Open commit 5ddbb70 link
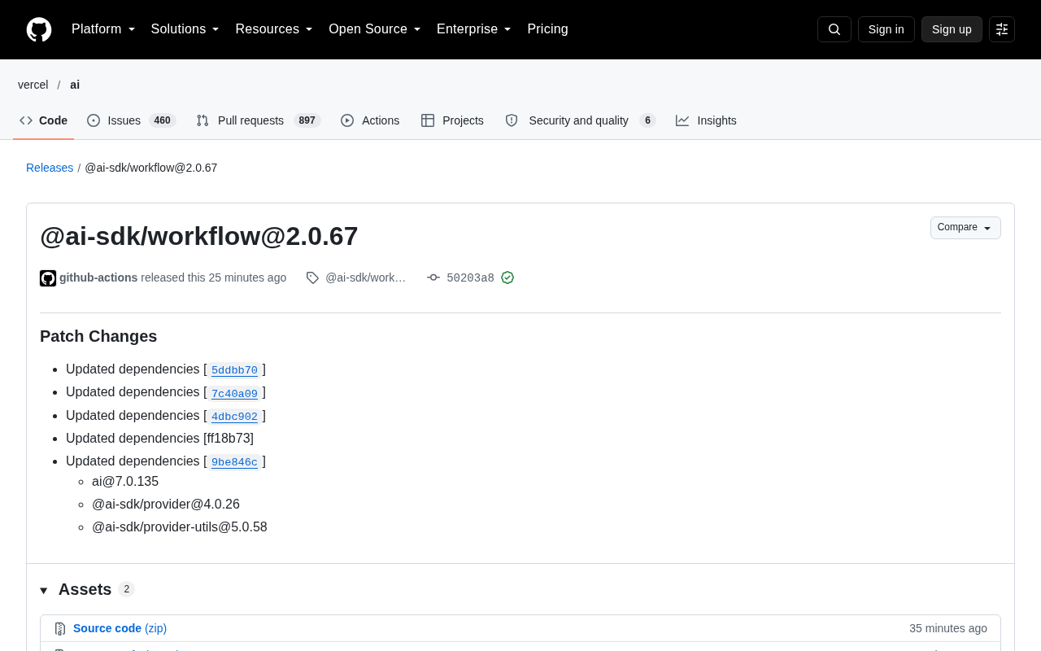 pos(234,370)
